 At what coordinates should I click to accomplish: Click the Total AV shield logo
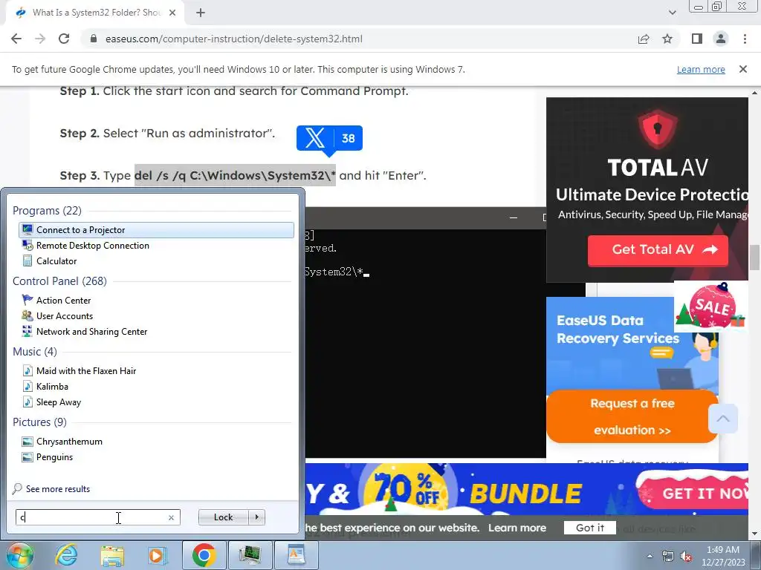[x=658, y=129]
